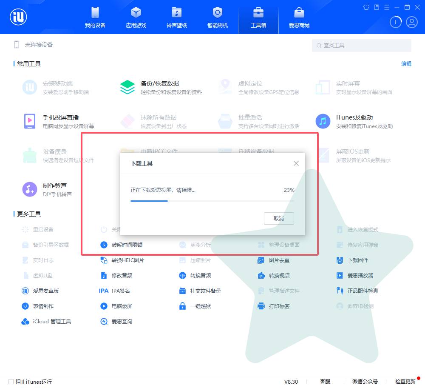Open 转换HEIC图片 tool
The image size is (425, 388).
pos(122,260)
